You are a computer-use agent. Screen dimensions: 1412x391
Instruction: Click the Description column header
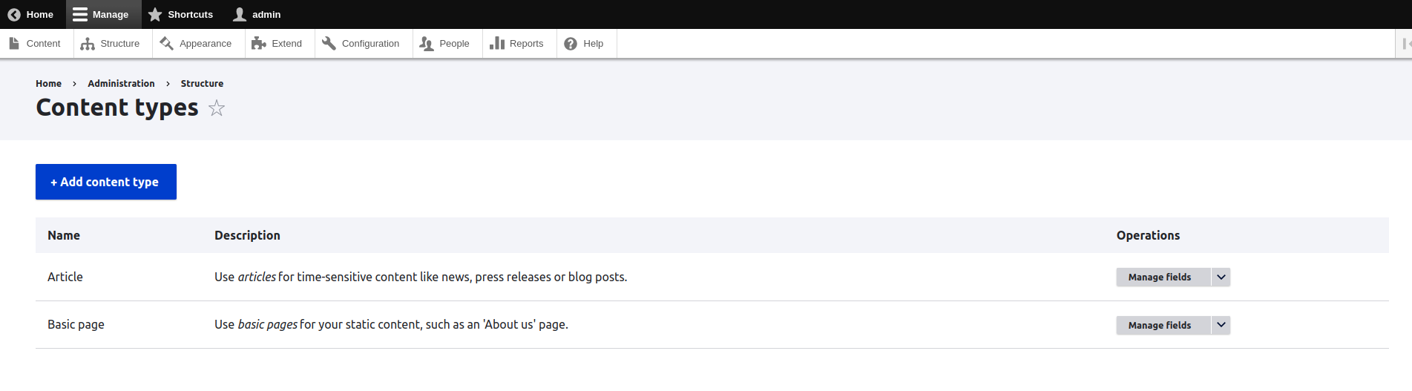click(x=247, y=235)
